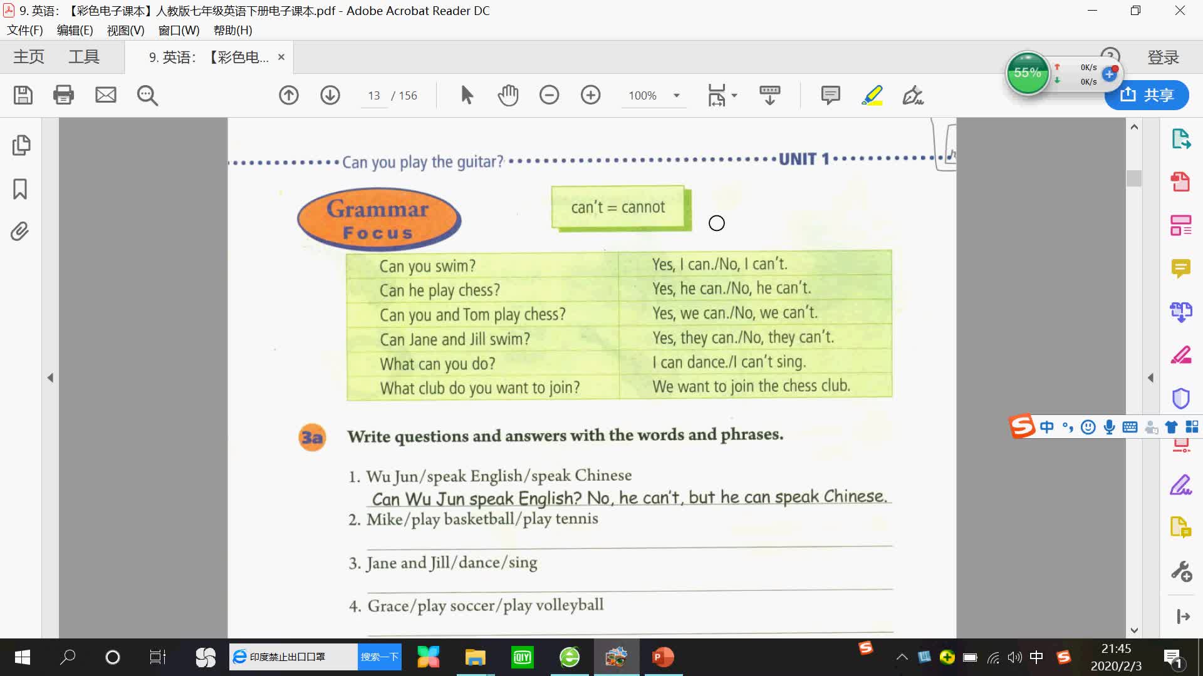Collapse the right tools pane arrow
Image resolution: width=1203 pixels, height=676 pixels.
click(x=1150, y=377)
